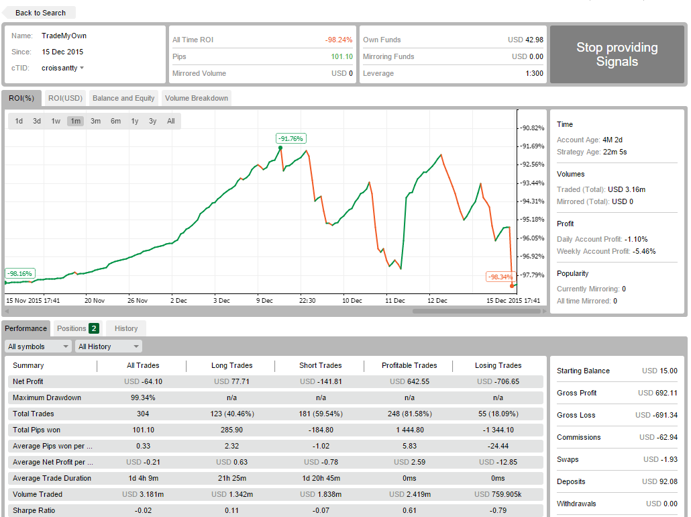Image resolution: width=691 pixels, height=517 pixels.
Task: Open the Positions tab
Action: point(78,328)
